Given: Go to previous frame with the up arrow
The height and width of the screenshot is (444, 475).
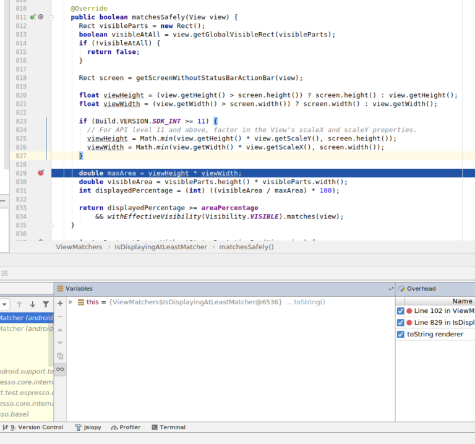Looking at the screenshot, I should coord(19,304).
